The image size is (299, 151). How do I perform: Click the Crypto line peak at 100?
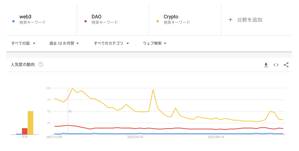(72, 88)
